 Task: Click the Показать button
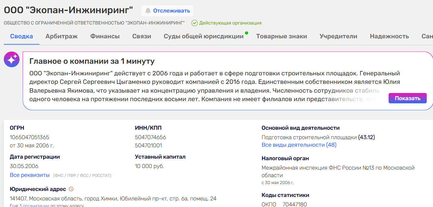click(407, 98)
